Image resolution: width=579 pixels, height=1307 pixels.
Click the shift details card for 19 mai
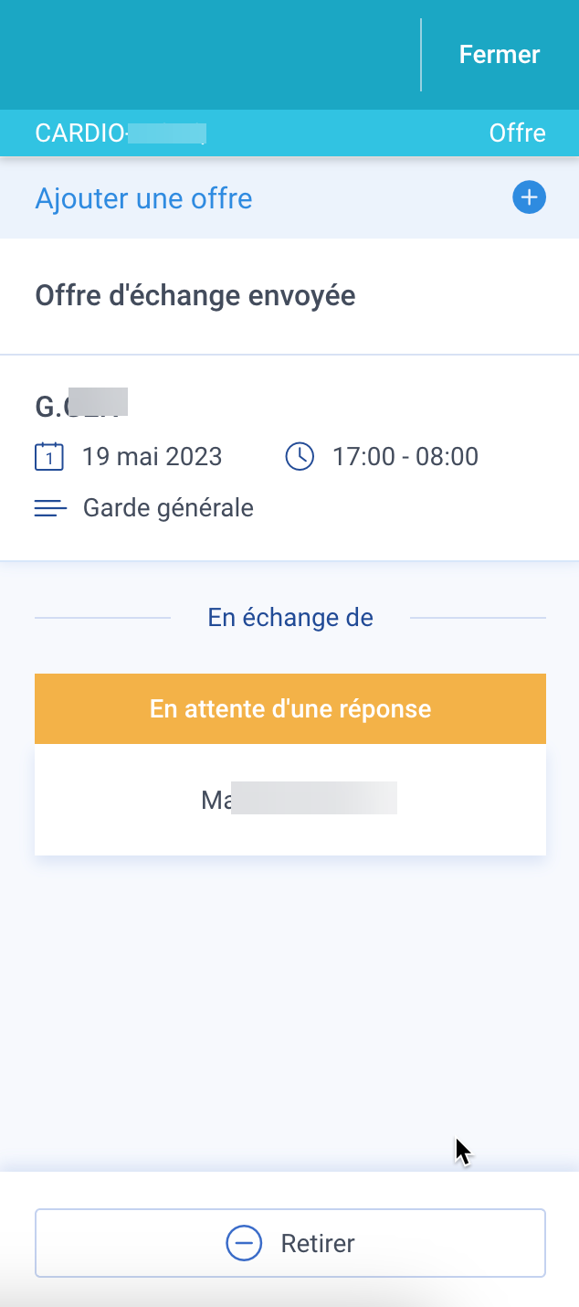pyautogui.click(x=289, y=457)
